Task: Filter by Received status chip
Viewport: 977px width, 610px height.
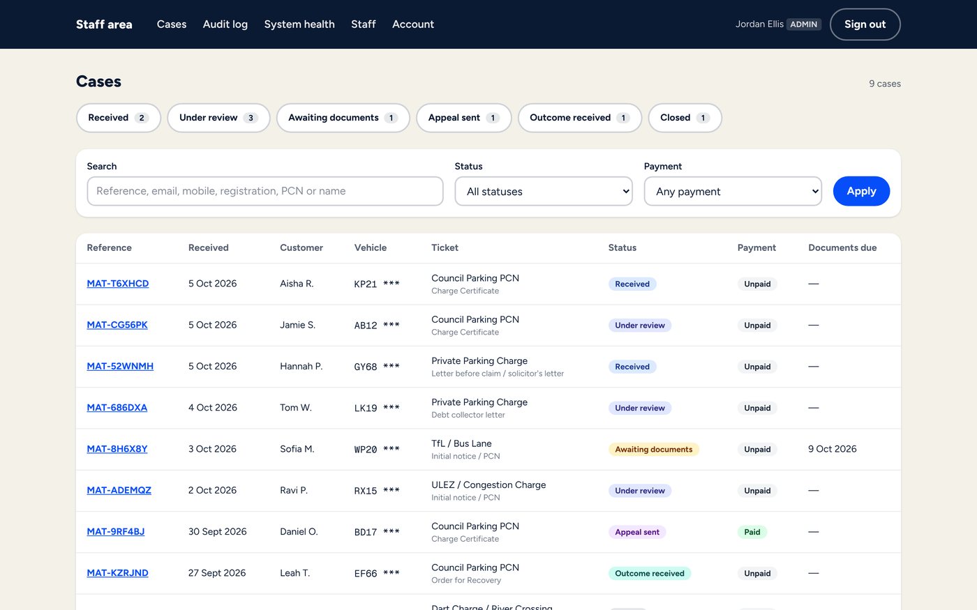Action: point(119,118)
